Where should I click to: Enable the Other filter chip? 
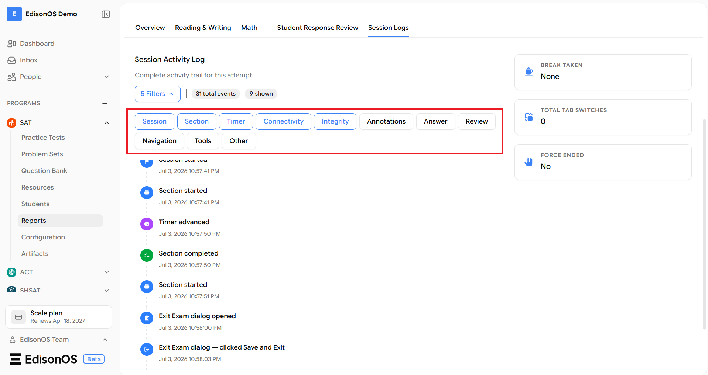coord(239,141)
